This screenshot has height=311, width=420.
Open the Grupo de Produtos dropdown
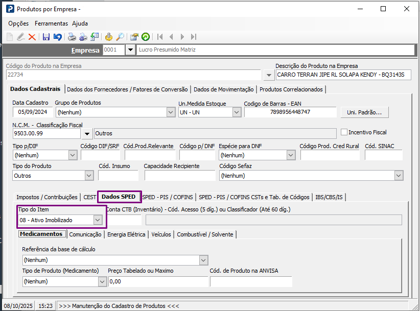[171, 112]
